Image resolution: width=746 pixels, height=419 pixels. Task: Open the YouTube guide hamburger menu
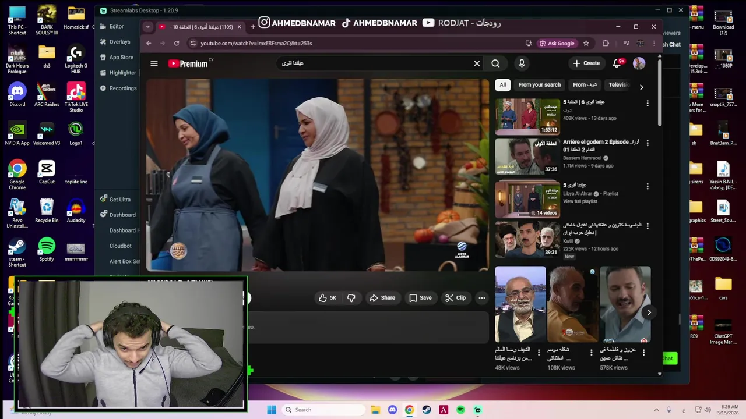tap(154, 63)
